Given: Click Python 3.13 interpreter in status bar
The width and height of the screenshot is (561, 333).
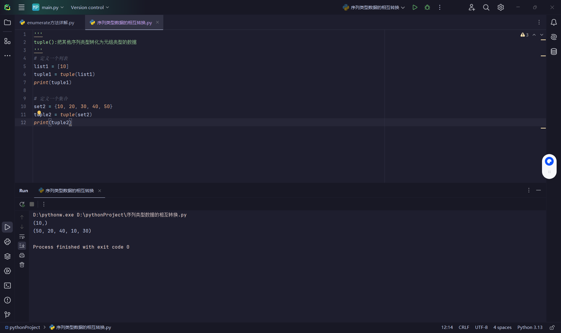Looking at the screenshot, I should click(529, 327).
